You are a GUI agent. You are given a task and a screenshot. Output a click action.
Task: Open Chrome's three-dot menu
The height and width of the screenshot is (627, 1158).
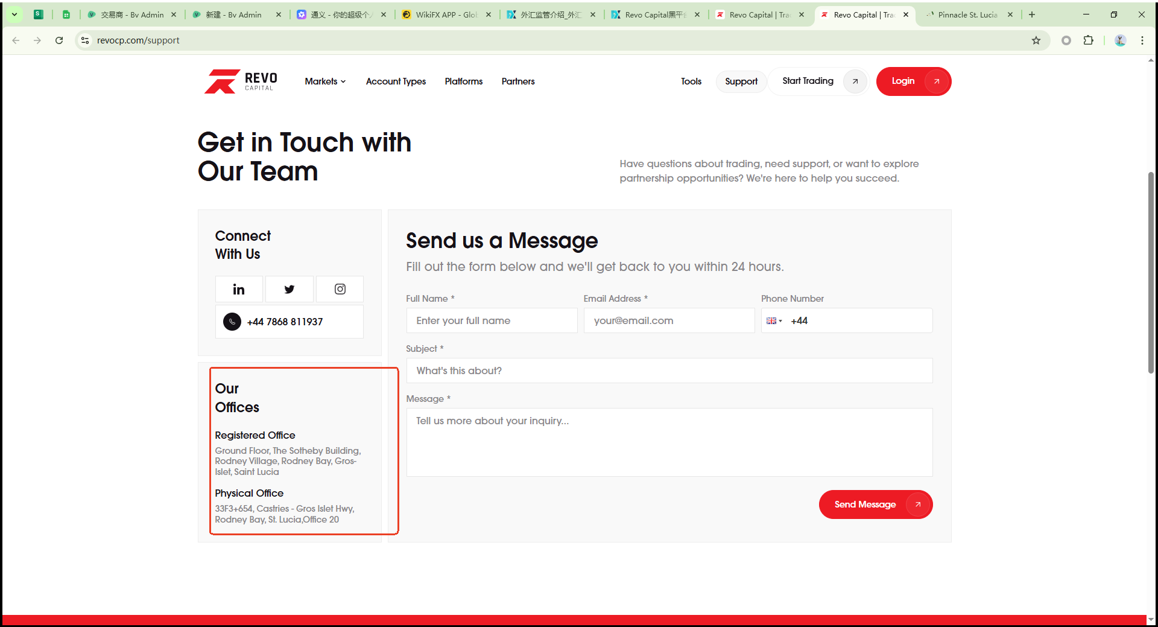(x=1142, y=40)
